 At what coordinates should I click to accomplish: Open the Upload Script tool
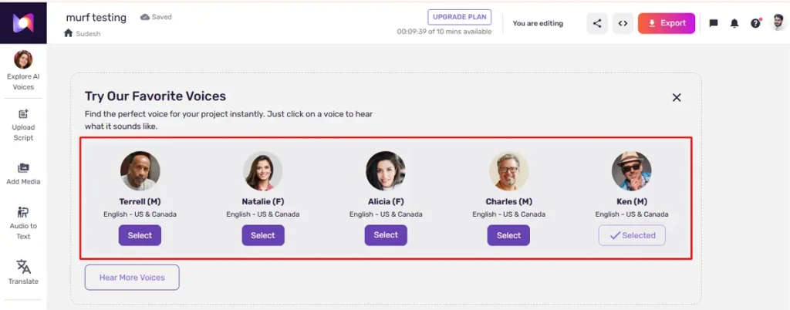[23, 125]
